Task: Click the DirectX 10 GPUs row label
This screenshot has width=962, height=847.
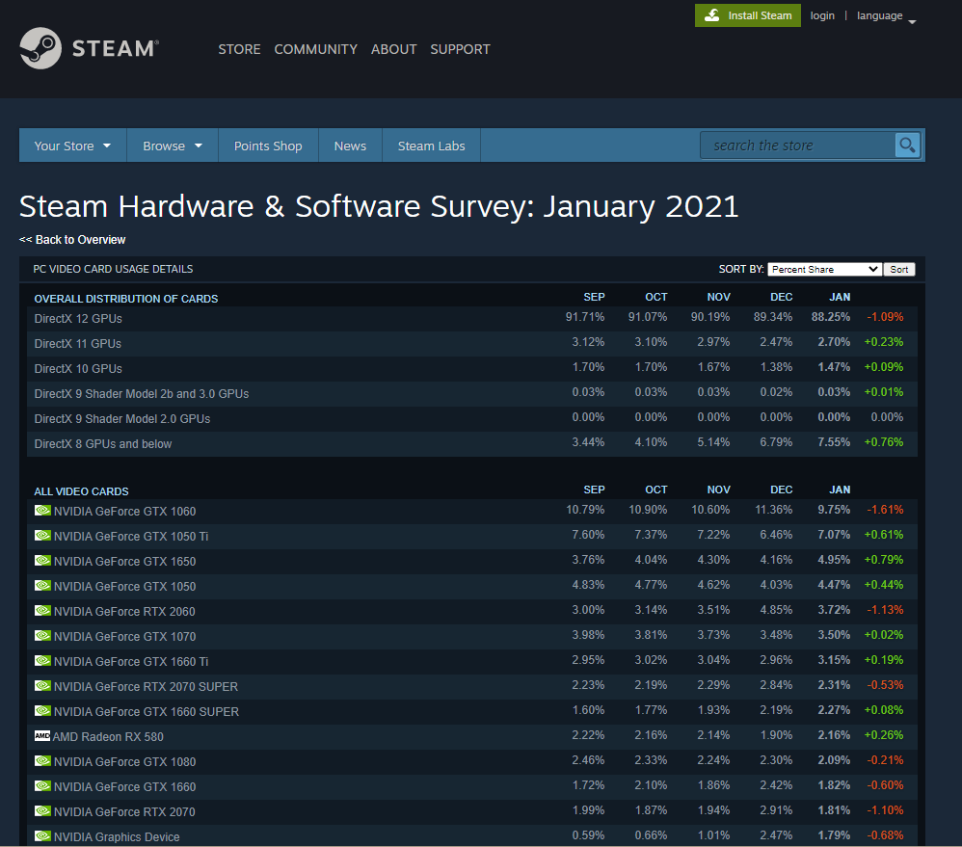Action: pyautogui.click(x=78, y=369)
